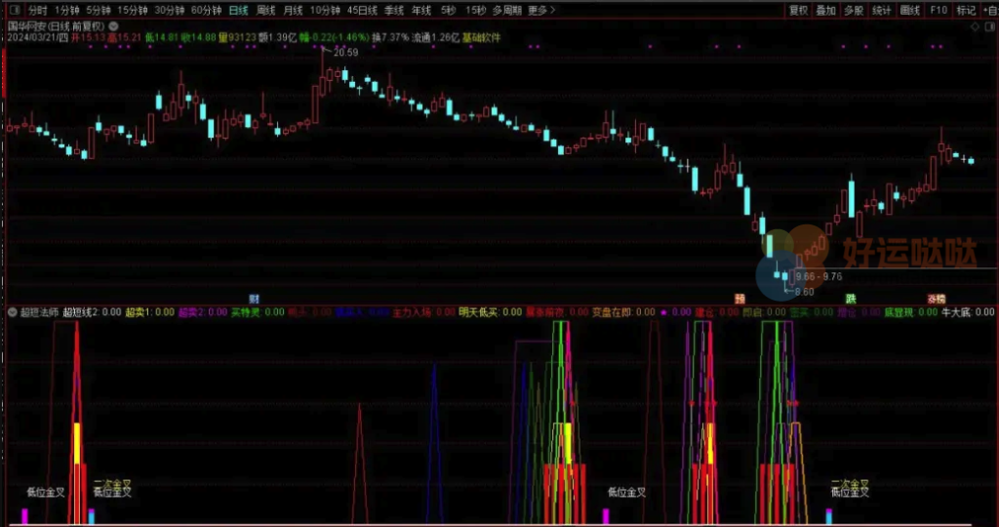Viewport: 999px width, 527px height.
Task: Switch to 季线 quarterly chart
Action: [x=394, y=10]
